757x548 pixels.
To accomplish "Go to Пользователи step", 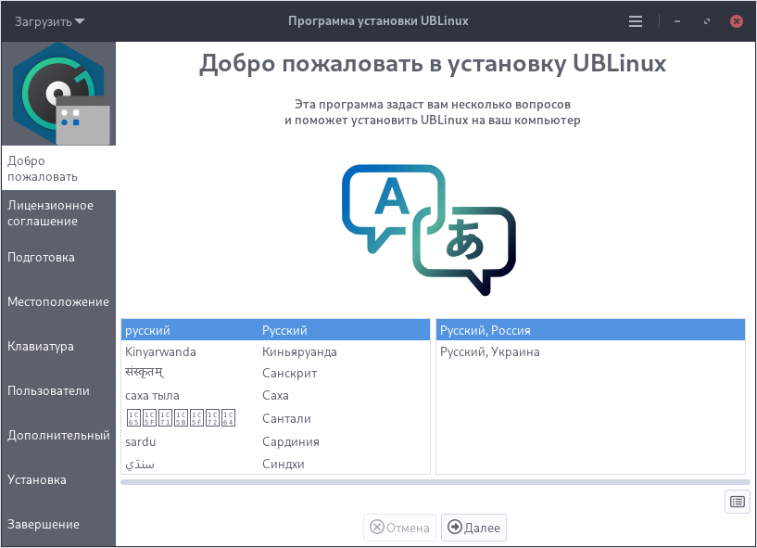I will tap(59, 391).
